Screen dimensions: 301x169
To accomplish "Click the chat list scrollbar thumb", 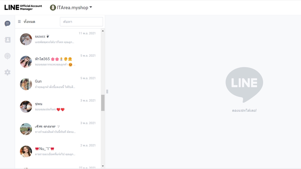I will pyautogui.click(x=103, y=103).
